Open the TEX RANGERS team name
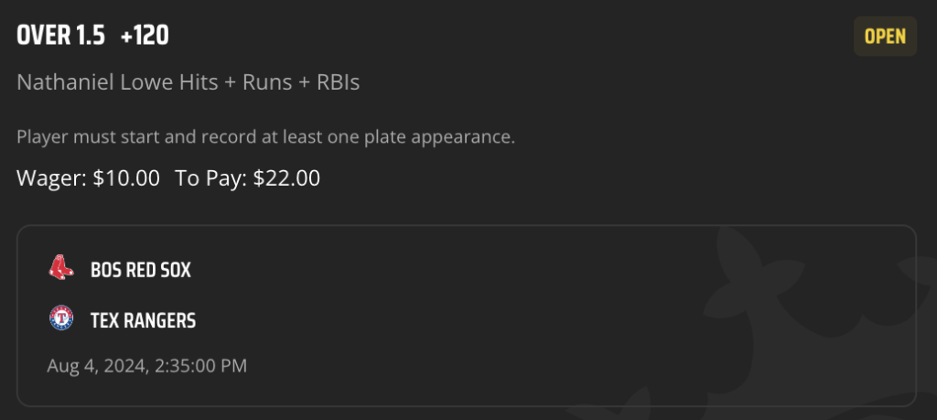Screen dimensions: 937x420 pyautogui.click(x=143, y=321)
